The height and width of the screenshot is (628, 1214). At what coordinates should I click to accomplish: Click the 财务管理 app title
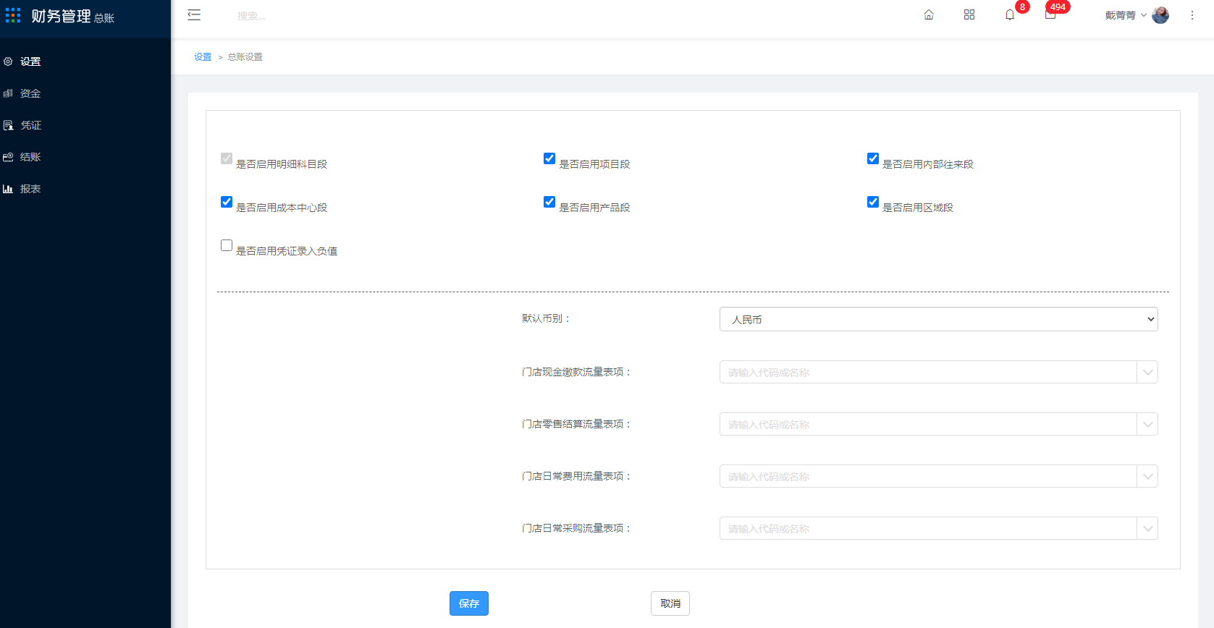(61, 16)
